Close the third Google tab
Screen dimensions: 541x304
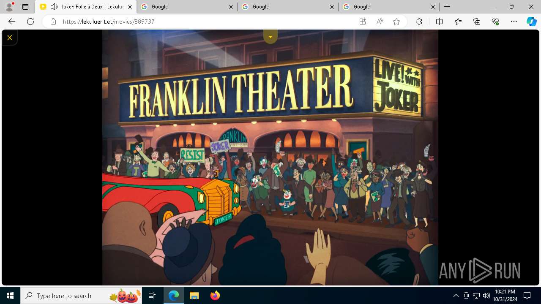point(433,7)
